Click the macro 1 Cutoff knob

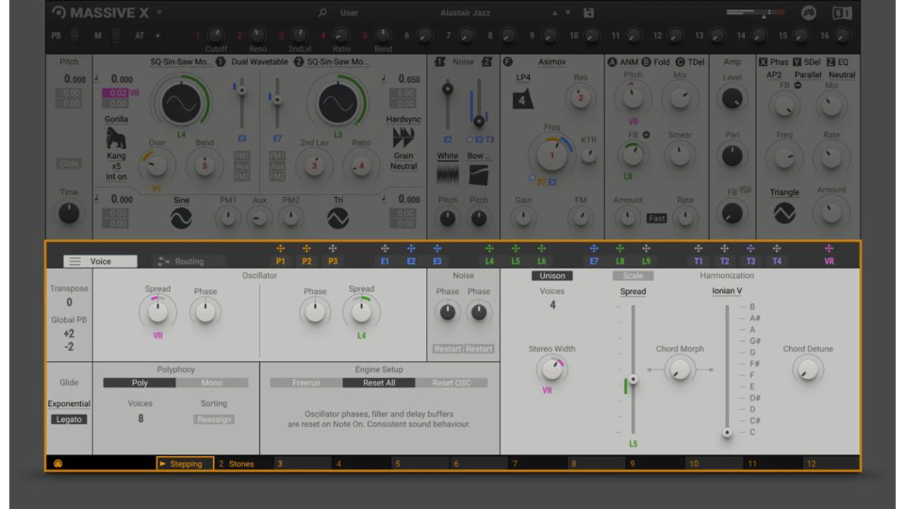click(216, 35)
